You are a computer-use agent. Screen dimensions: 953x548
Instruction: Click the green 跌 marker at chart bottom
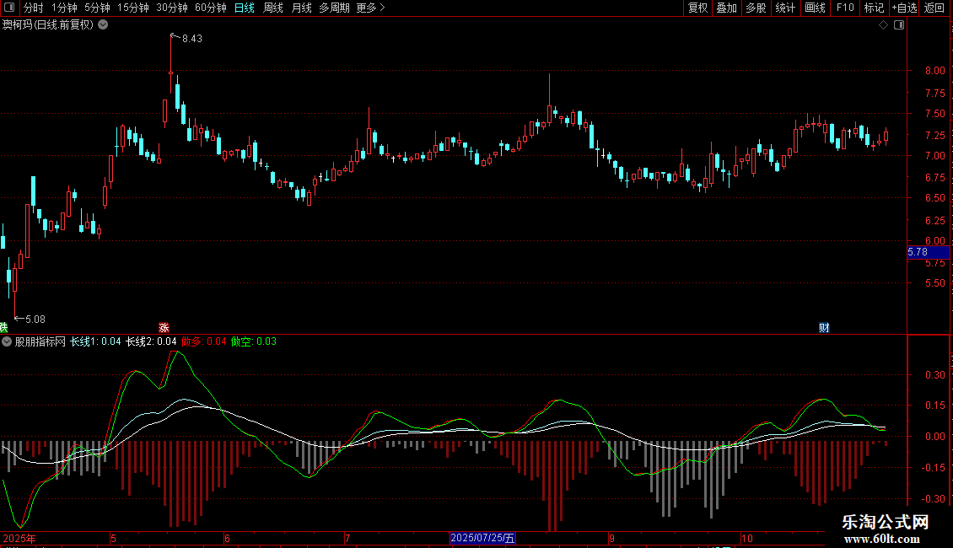tap(3, 327)
